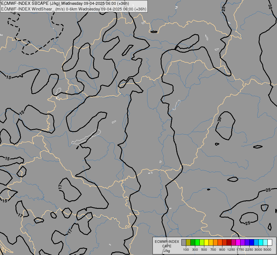Click the 700 legend value label
277x255 pixels.
(x=213, y=250)
